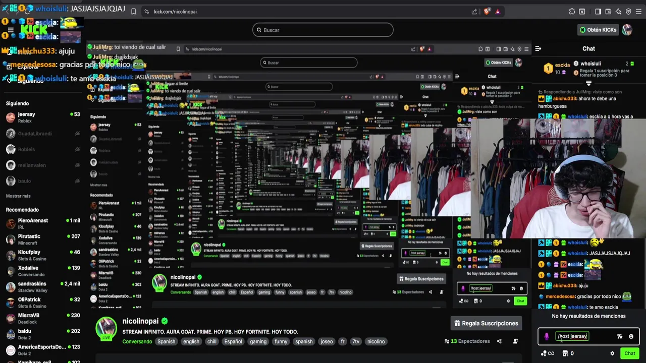The image size is (646, 363).
Task: Click the nicolinopai LIVE channel avatar
Action: pyautogui.click(x=106, y=328)
